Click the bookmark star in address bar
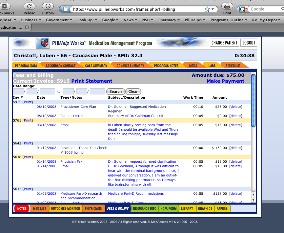 (x=207, y=9)
